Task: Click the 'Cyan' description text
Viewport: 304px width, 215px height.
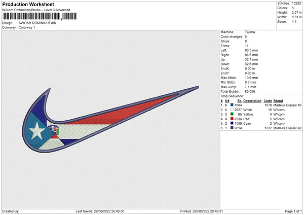Action: click(247, 124)
